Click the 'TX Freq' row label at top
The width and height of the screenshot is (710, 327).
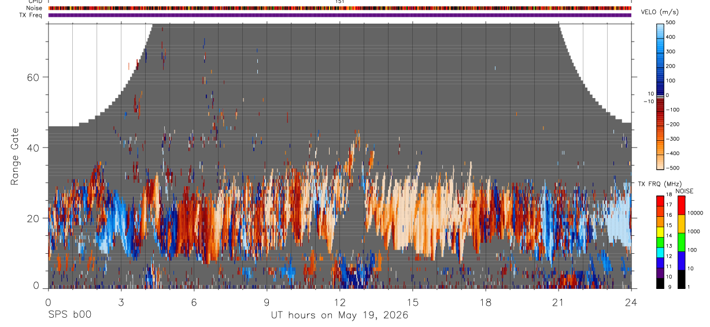pyautogui.click(x=31, y=15)
